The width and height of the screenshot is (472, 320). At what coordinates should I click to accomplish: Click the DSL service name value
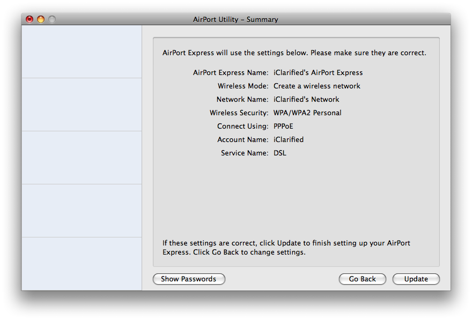click(x=280, y=153)
